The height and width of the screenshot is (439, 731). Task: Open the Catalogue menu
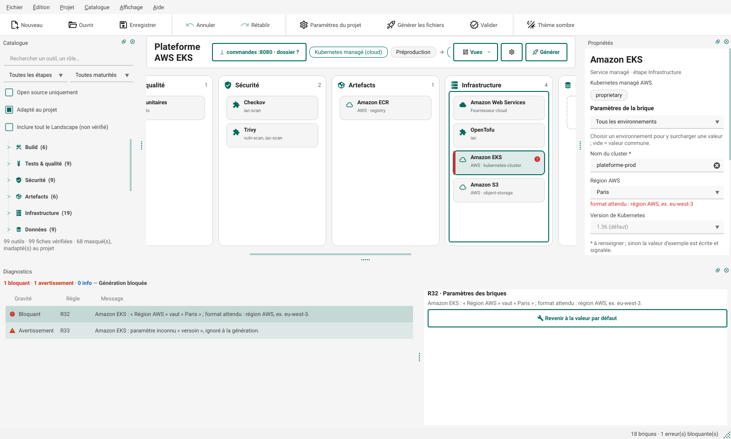pyautogui.click(x=97, y=7)
